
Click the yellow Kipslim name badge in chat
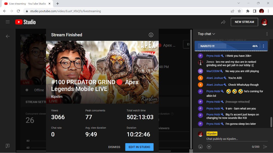(x=212, y=134)
